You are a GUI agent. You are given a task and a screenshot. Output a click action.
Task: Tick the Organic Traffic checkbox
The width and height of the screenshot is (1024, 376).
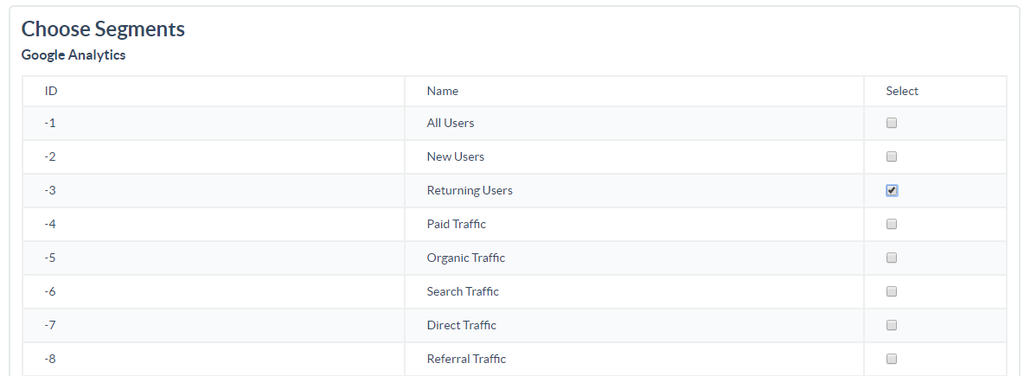point(892,258)
